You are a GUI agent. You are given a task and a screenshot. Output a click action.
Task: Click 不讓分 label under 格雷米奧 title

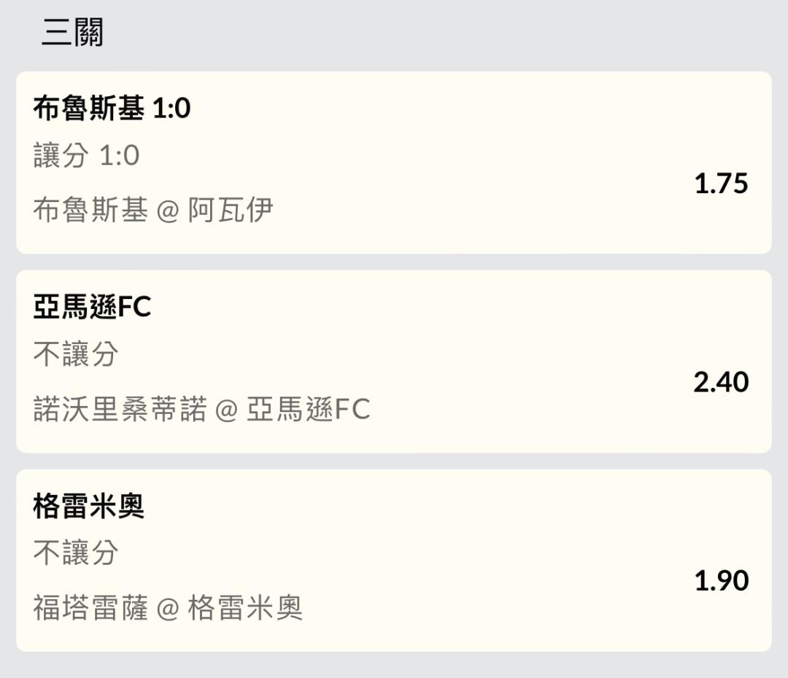[x=76, y=553]
